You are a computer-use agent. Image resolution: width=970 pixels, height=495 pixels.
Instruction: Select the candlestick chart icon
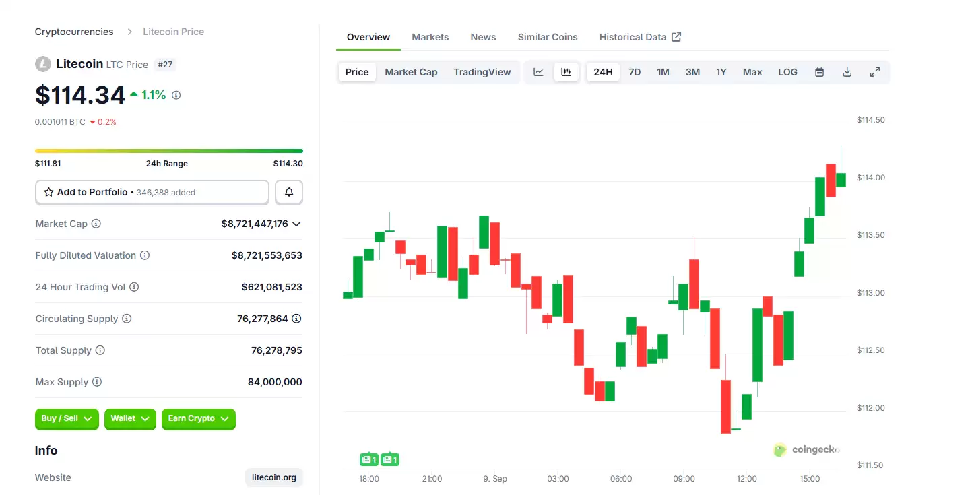point(566,71)
